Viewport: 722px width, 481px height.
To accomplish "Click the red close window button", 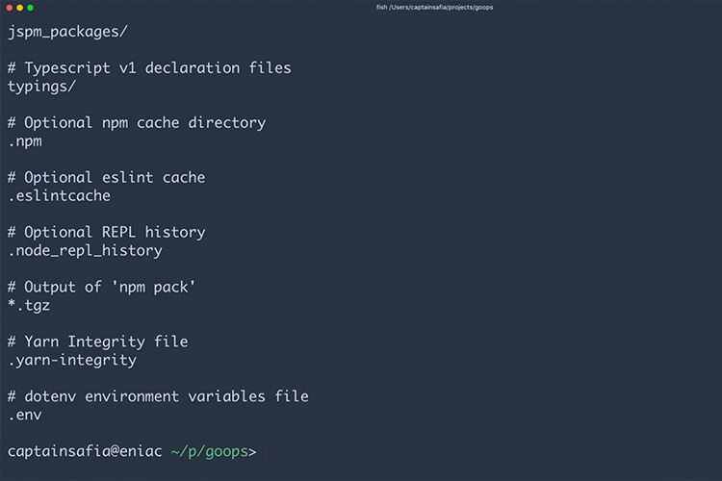I will pos(10,8).
